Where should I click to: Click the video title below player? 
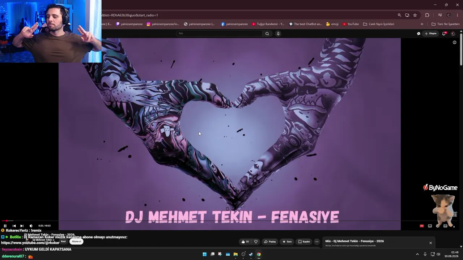[x=49, y=235]
